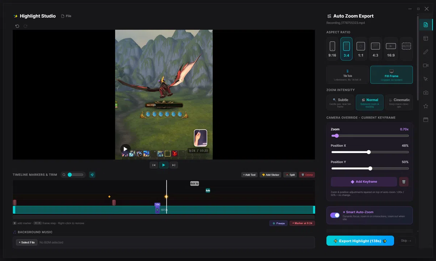Select the 1.0s freeze segment
This screenshot has width=436, height=261.
point(157,208)
